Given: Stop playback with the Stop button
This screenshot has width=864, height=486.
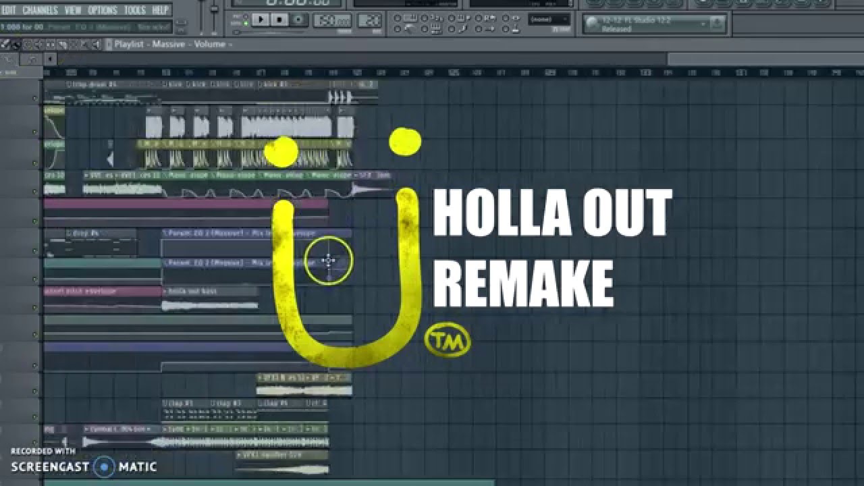Looking at the screenshot, I should click(279, 20).
